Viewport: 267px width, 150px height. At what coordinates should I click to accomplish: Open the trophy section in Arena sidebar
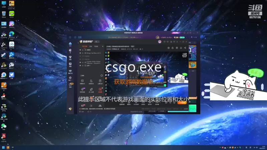point(70,57)
